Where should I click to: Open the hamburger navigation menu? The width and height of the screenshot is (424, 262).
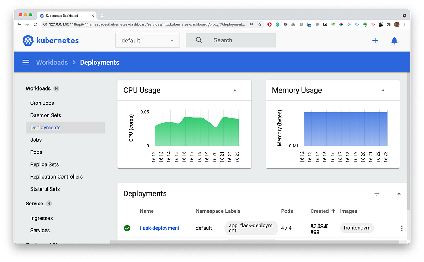tap(25, 62)
